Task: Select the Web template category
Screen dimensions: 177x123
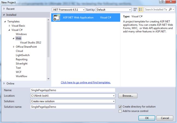Action: pos(19,38)
